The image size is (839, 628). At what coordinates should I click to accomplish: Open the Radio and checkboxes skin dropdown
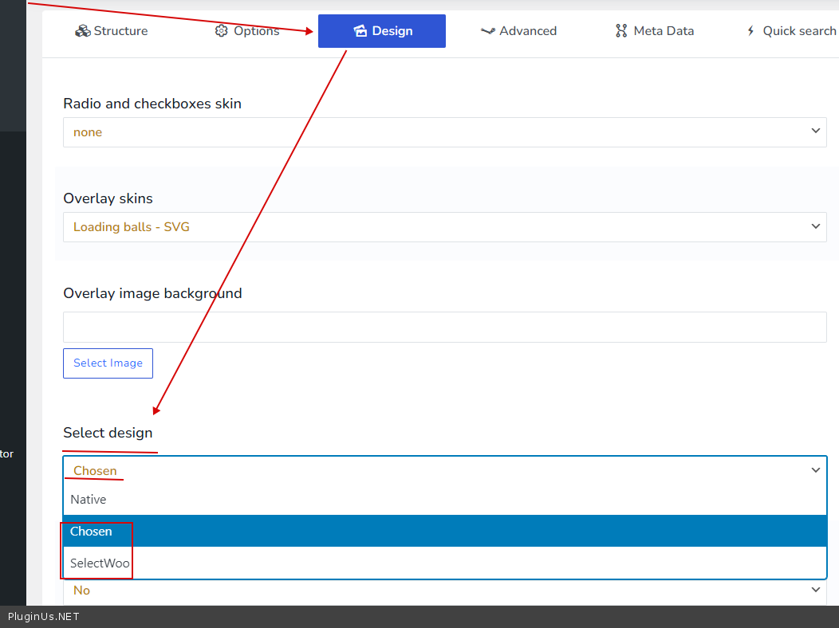[x=444, y=132]
